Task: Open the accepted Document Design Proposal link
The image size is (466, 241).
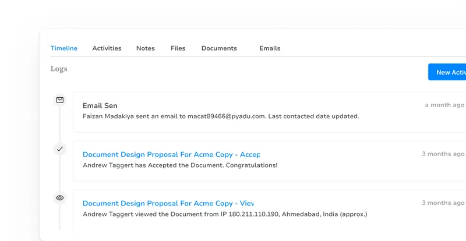Action: point(171,155)
